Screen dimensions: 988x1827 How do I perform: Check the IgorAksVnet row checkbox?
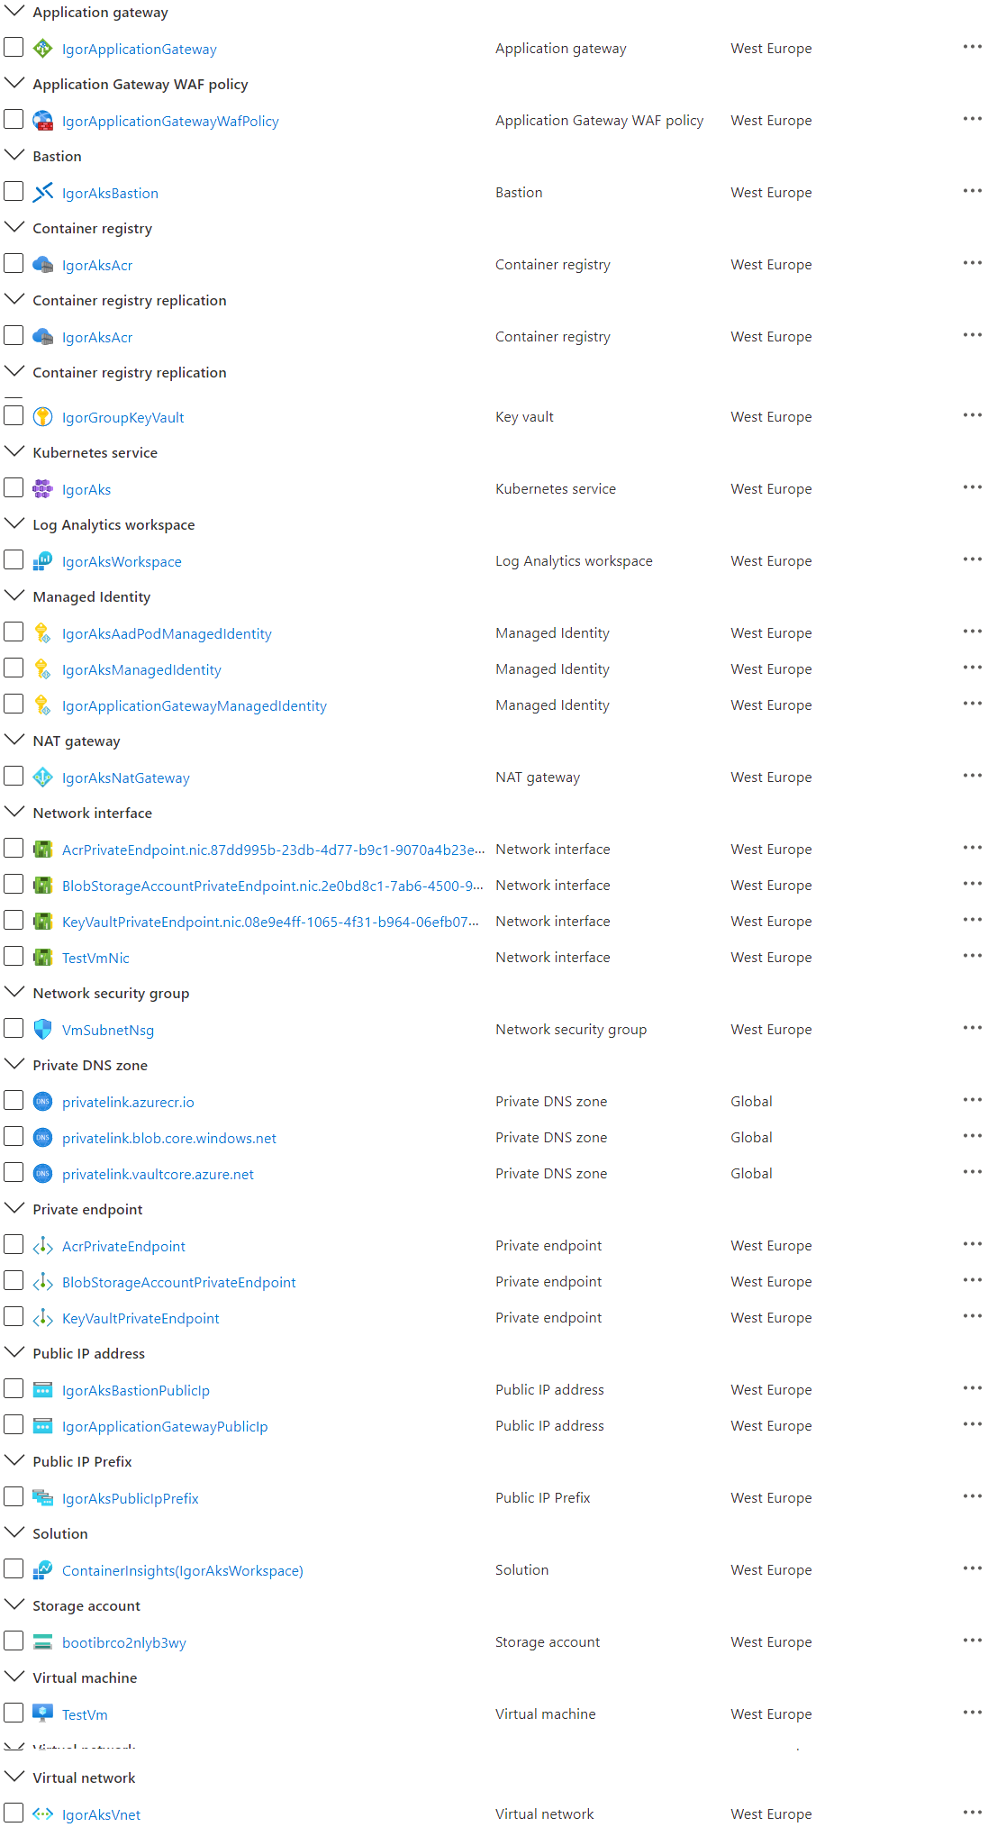pyautogui.click(x=14, y=1813)
